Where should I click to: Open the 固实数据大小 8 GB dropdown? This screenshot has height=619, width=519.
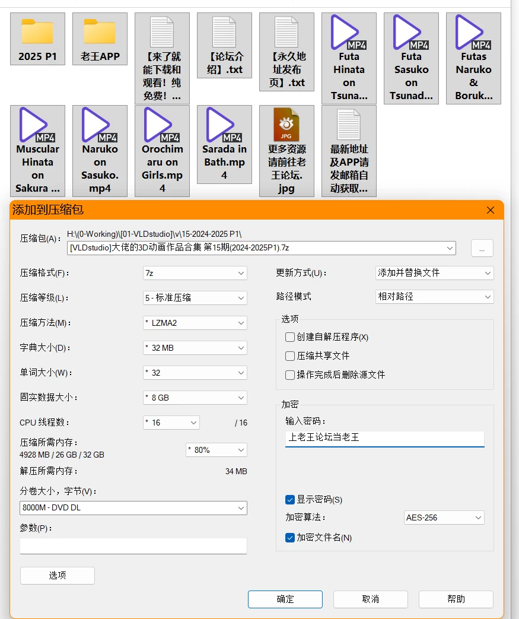point(195,398)
